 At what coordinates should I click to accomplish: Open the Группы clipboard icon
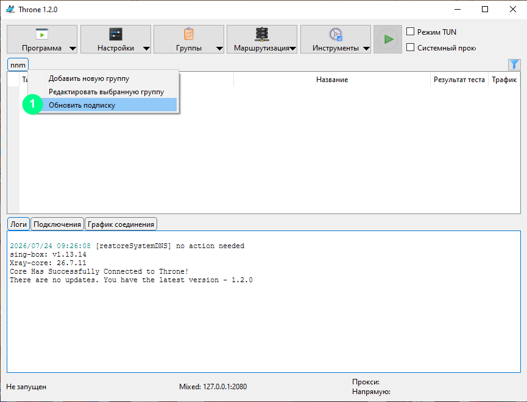tap(189, 34)
